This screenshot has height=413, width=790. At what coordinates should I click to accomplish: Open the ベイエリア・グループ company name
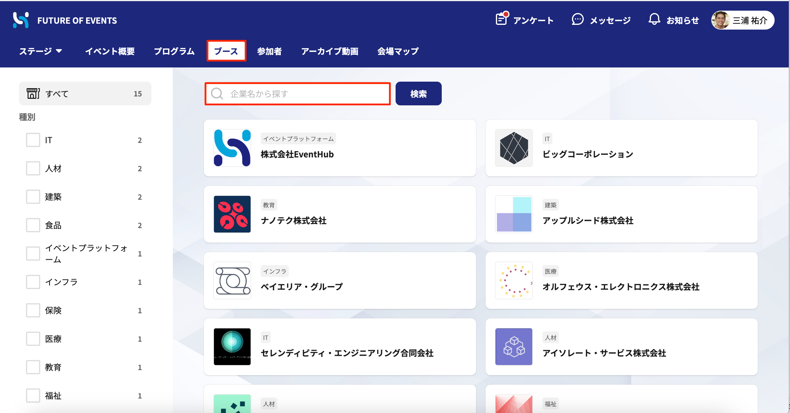click(302, 287)
